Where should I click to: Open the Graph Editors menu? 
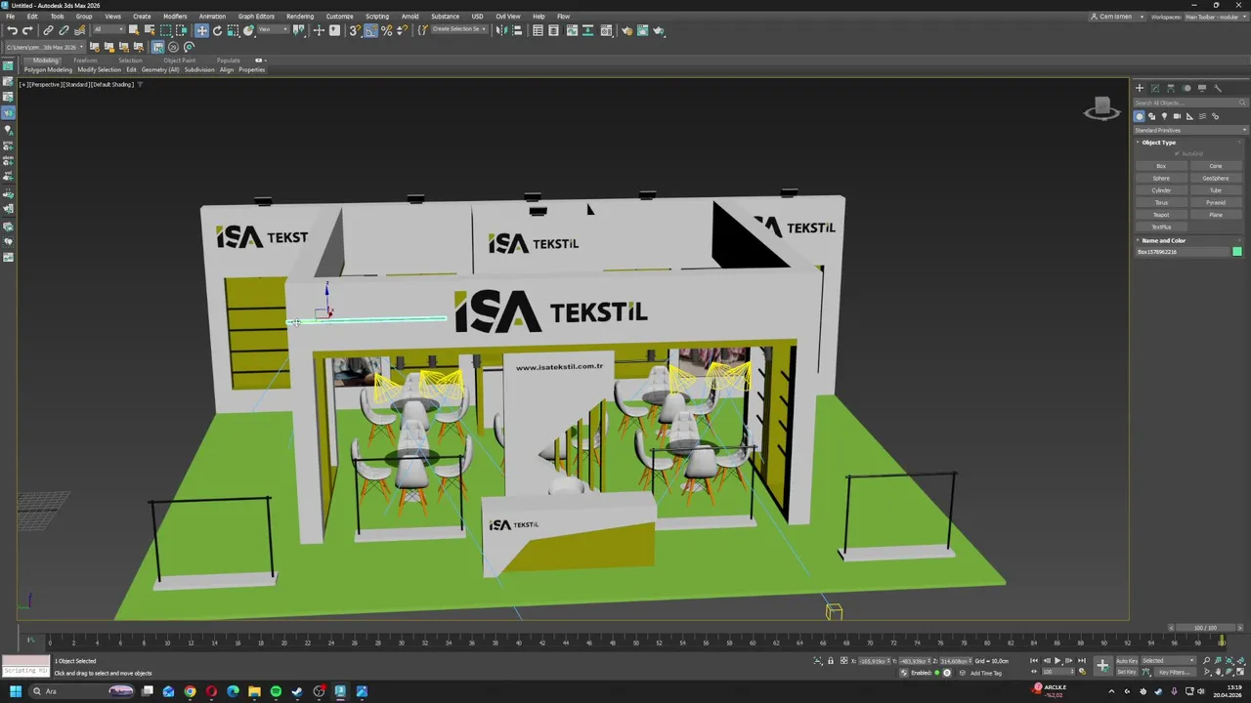pos(256,17)
